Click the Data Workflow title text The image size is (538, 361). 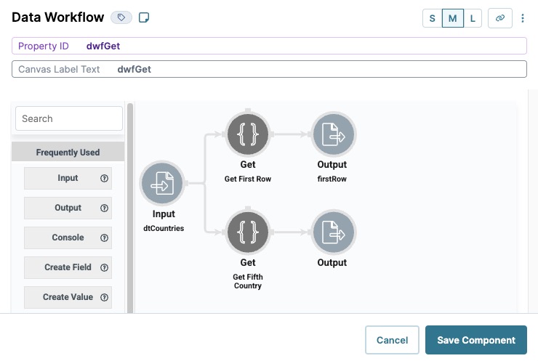click(x=58, y=17)
